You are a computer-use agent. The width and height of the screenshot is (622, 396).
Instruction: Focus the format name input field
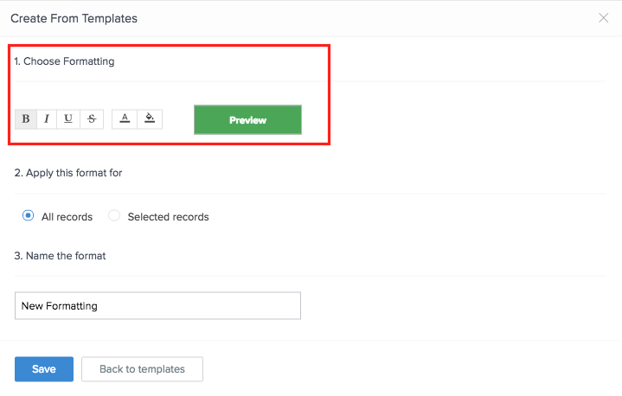(157, 305)
